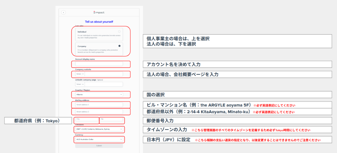
Task: Click the Submit button
Action: (99, 145)
